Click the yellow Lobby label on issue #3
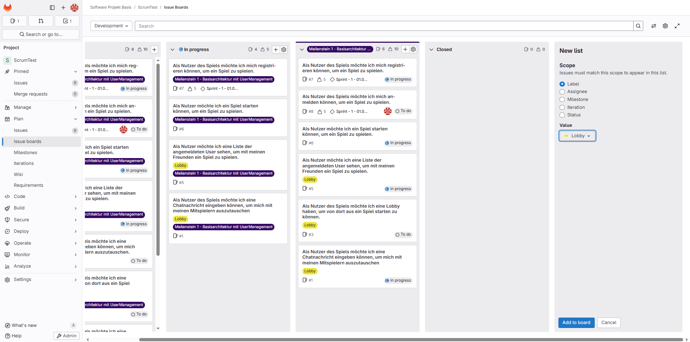 pos(310,225)
